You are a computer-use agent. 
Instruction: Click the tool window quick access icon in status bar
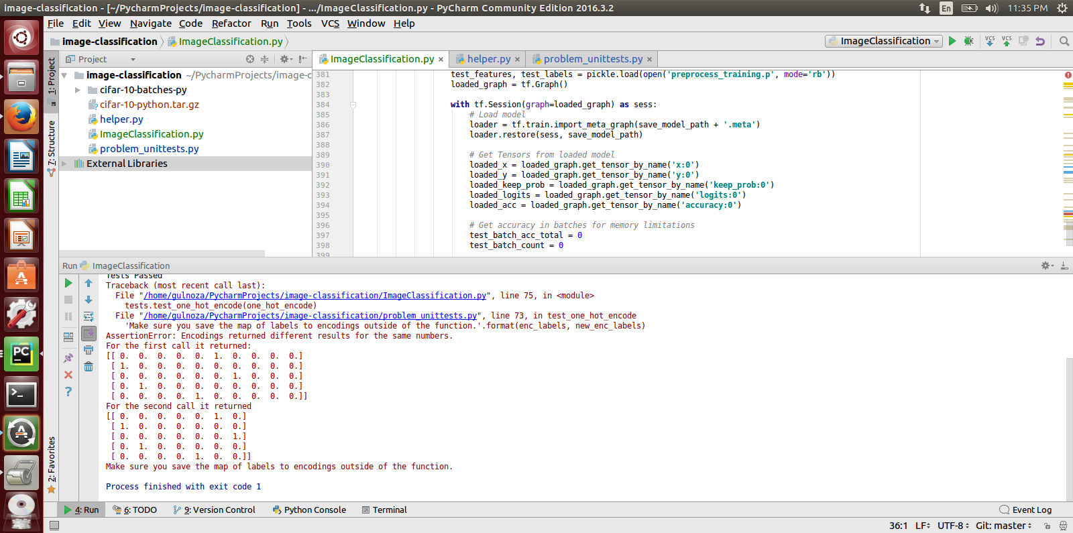[x=54, y=526]
